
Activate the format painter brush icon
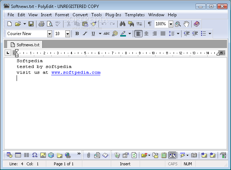tap(93, 24)
